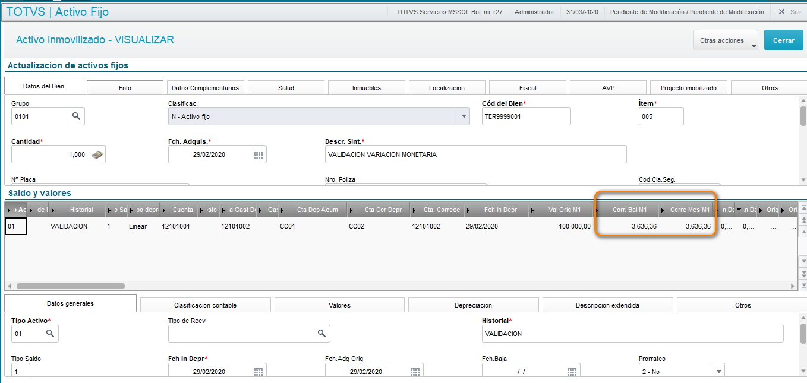Open the Salud tab
807x383 pixels.
286,88
